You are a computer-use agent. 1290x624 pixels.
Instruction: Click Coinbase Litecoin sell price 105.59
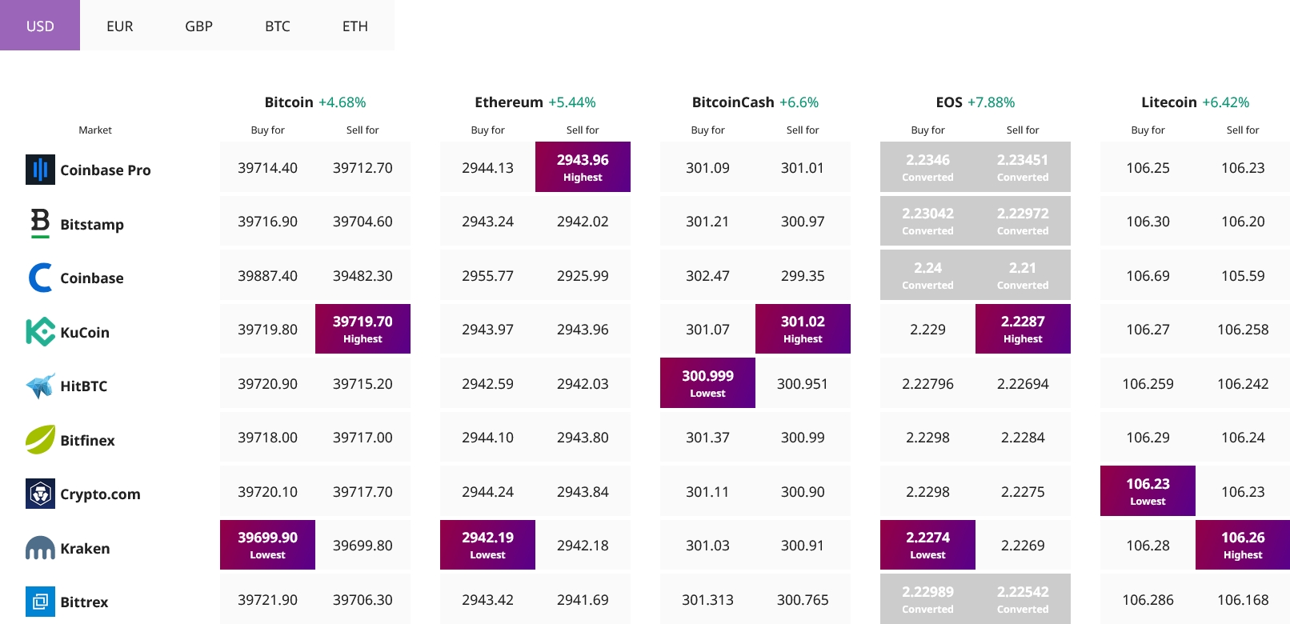point(1243,276)
